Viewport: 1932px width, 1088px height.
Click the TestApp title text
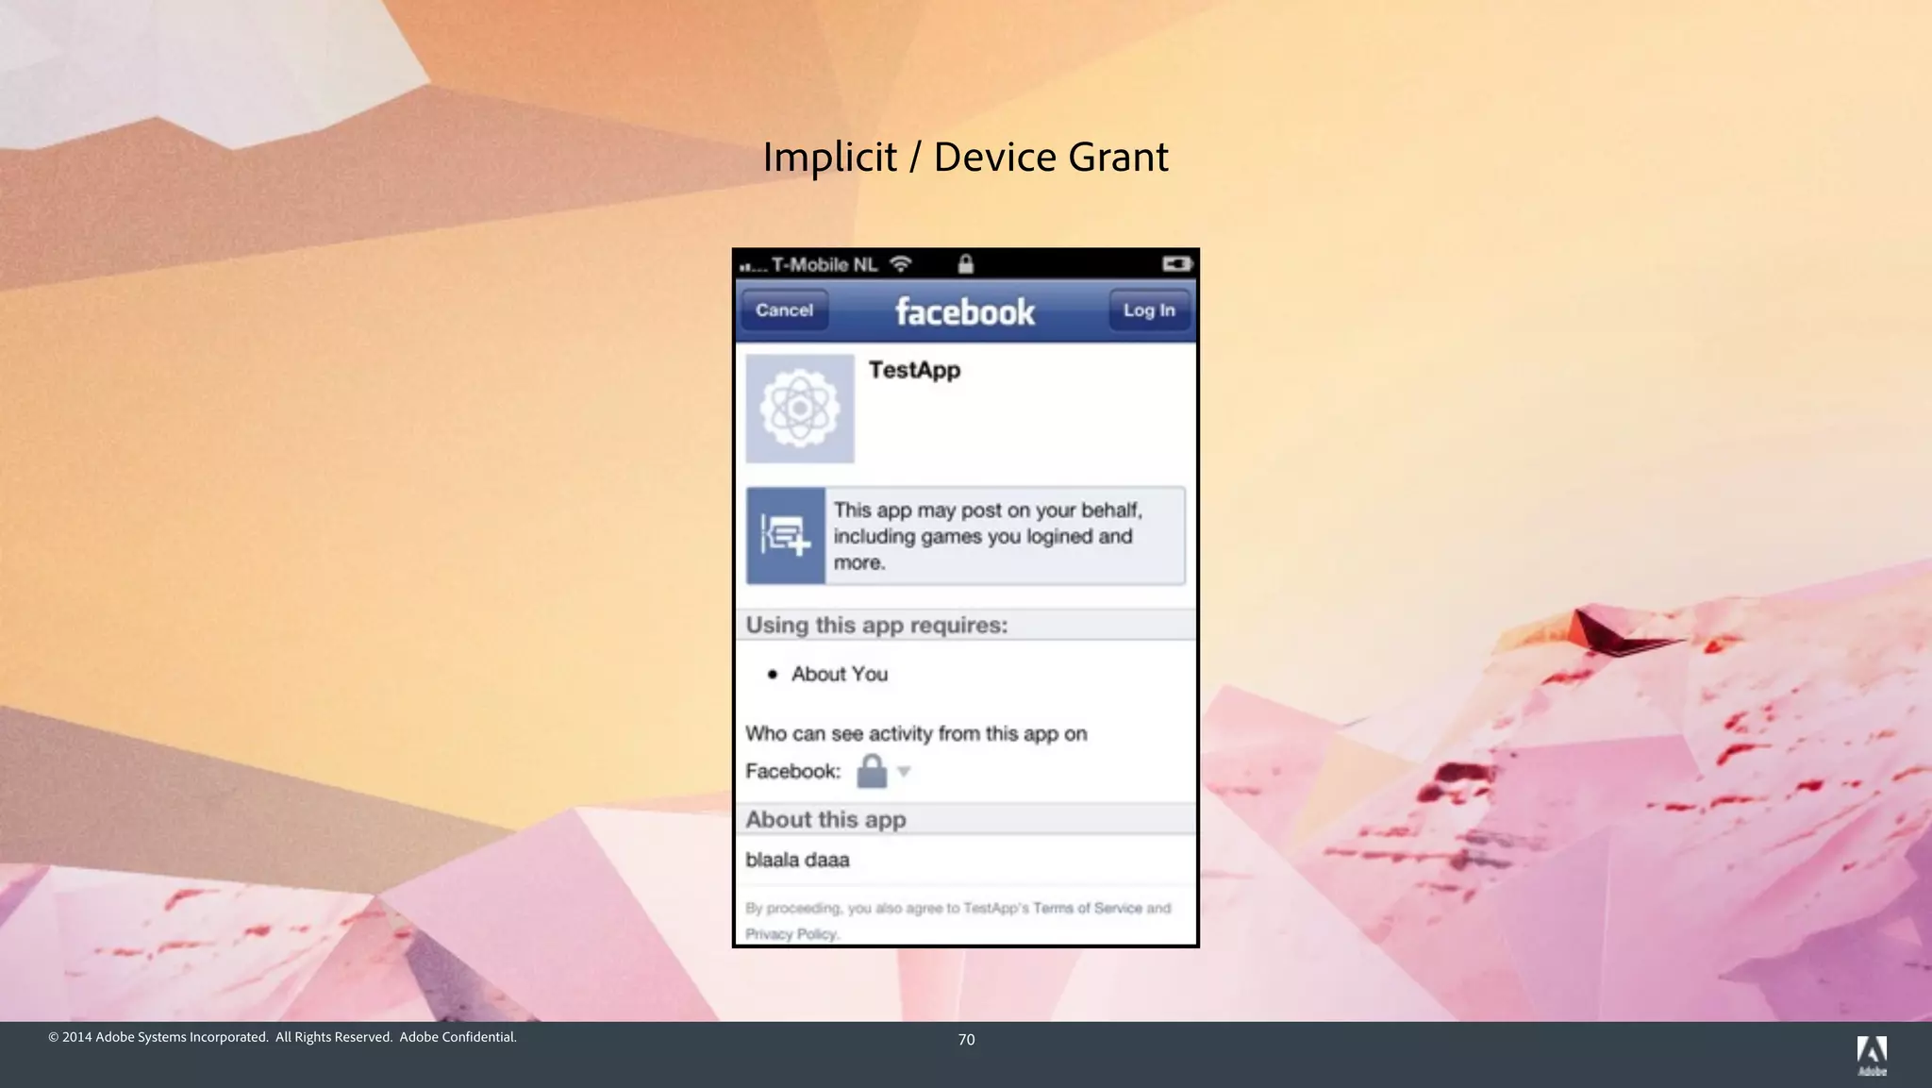[x=914, y=370]
